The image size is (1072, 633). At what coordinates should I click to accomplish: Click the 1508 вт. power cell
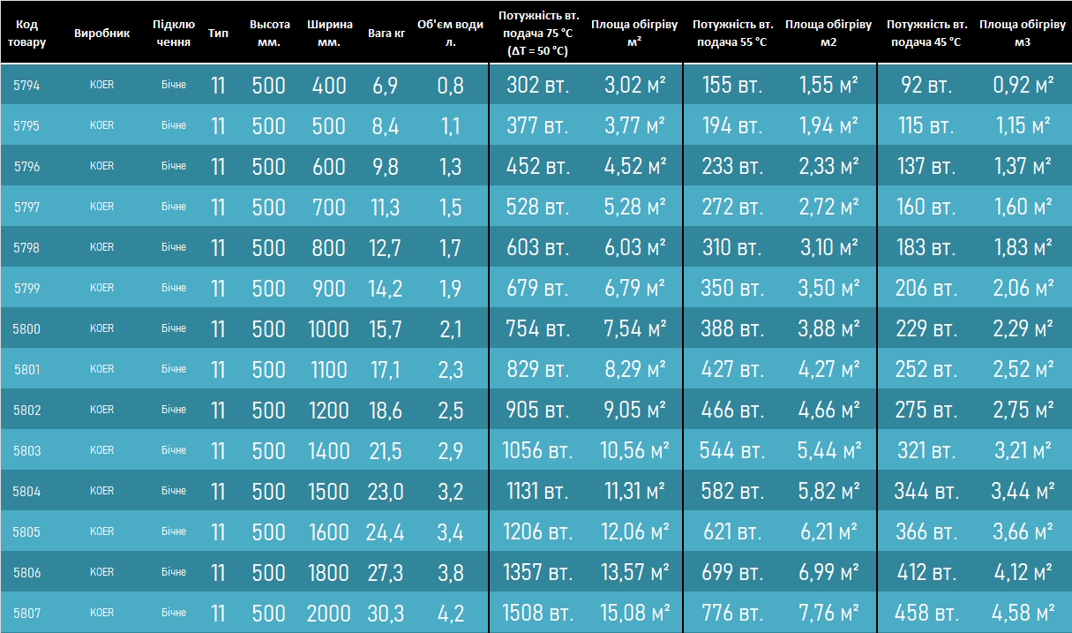point(537,614)
